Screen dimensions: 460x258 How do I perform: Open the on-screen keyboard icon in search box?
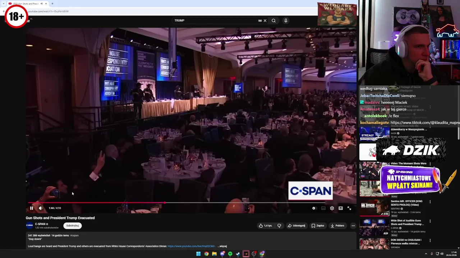coord(260,20)
